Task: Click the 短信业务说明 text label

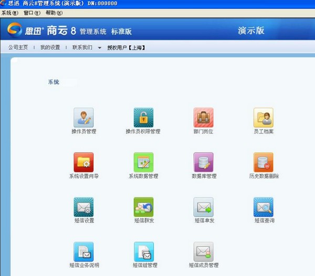Action: coord(85,265)
